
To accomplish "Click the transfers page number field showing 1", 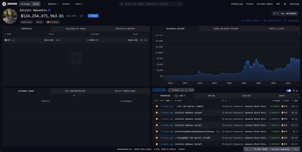I will click(x=176, y=96).
